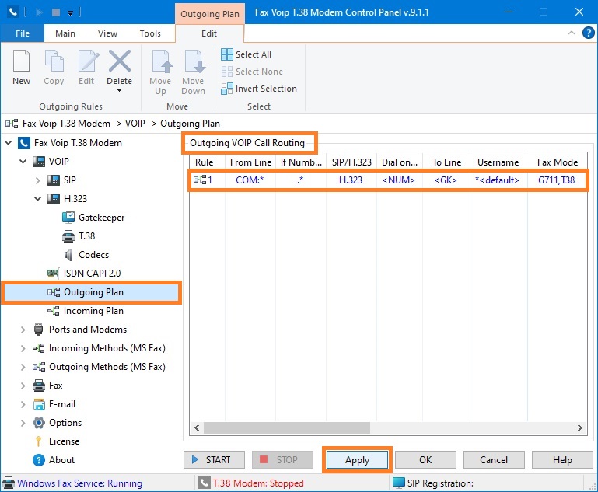Click the Outgoing Methods (MS Fax) routing icon

click(x=39, y=367)
